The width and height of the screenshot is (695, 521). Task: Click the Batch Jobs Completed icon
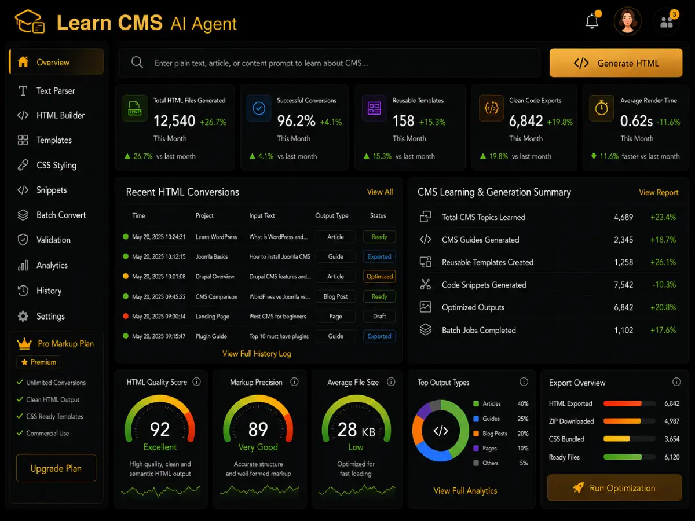[x=426, y=329]
